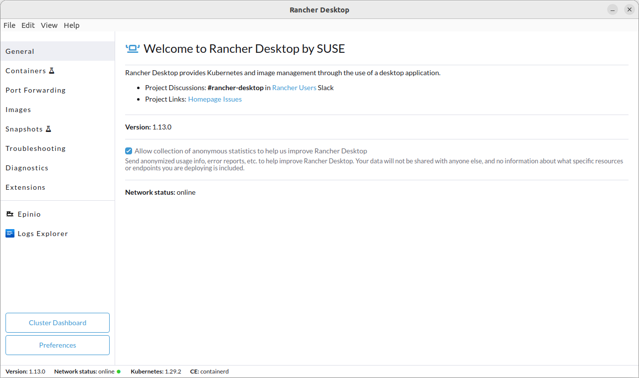Open the Extensions catalog page
The height and width of the screenshot is (378, 639).
point(57,187)
